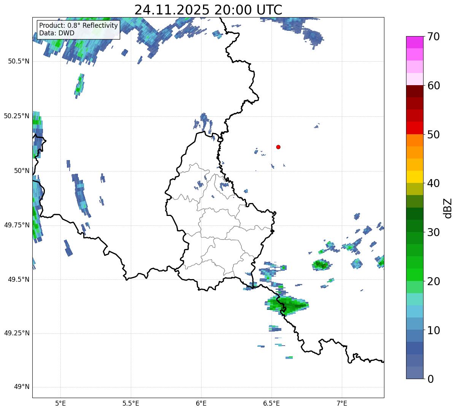Click the 6.5°E longitude label
Image resolution: width=457 pixels, height=411 pixels.
pyautogui.click(x=271, y=403)
